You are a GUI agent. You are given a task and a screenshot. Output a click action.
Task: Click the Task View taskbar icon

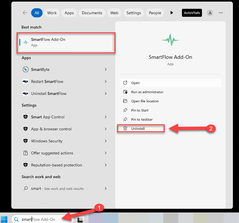80,220
